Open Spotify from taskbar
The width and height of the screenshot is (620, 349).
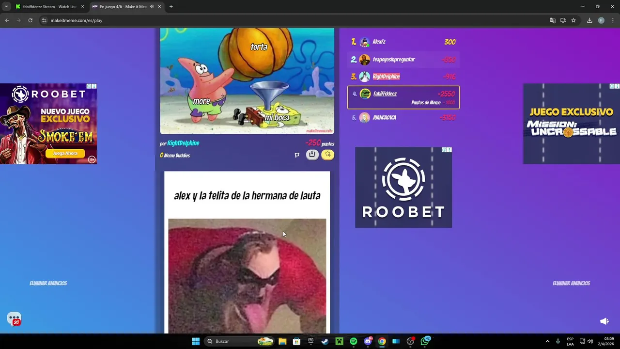tap(353, 341)
